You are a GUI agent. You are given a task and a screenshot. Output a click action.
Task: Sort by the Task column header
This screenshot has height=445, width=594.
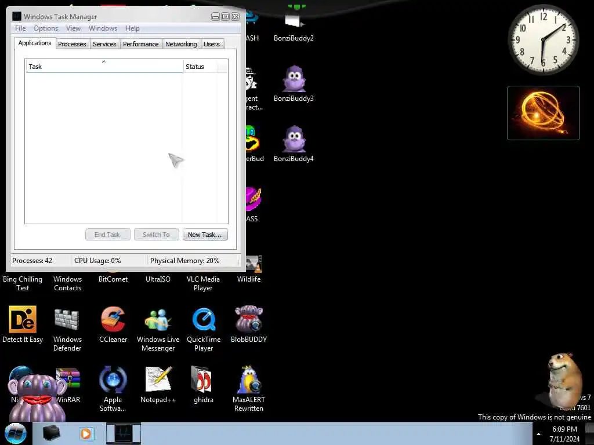click(x=104, y=66)
